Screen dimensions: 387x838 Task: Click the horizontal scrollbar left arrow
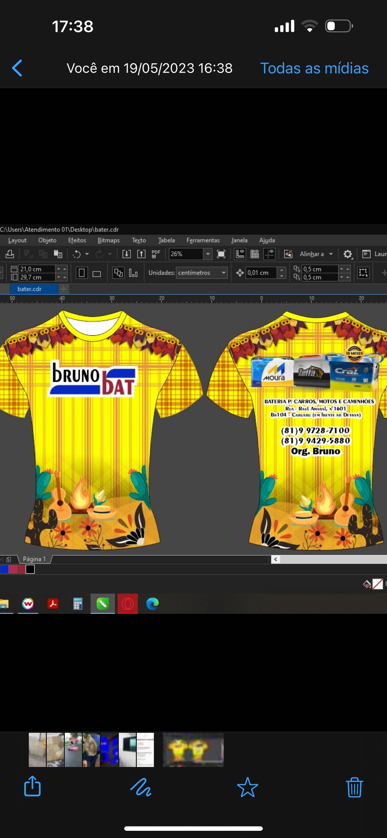[x=276, y=559]
